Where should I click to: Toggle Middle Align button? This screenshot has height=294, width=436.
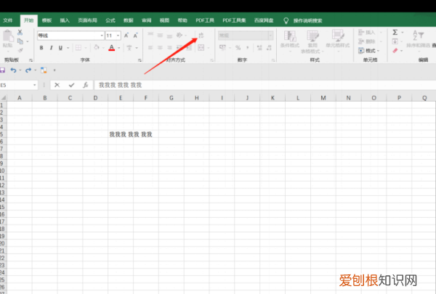(160, 35)
